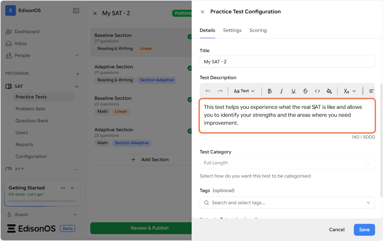
Task: Collapse the SAT program in sidebar
Action: (x=77, y=86)
